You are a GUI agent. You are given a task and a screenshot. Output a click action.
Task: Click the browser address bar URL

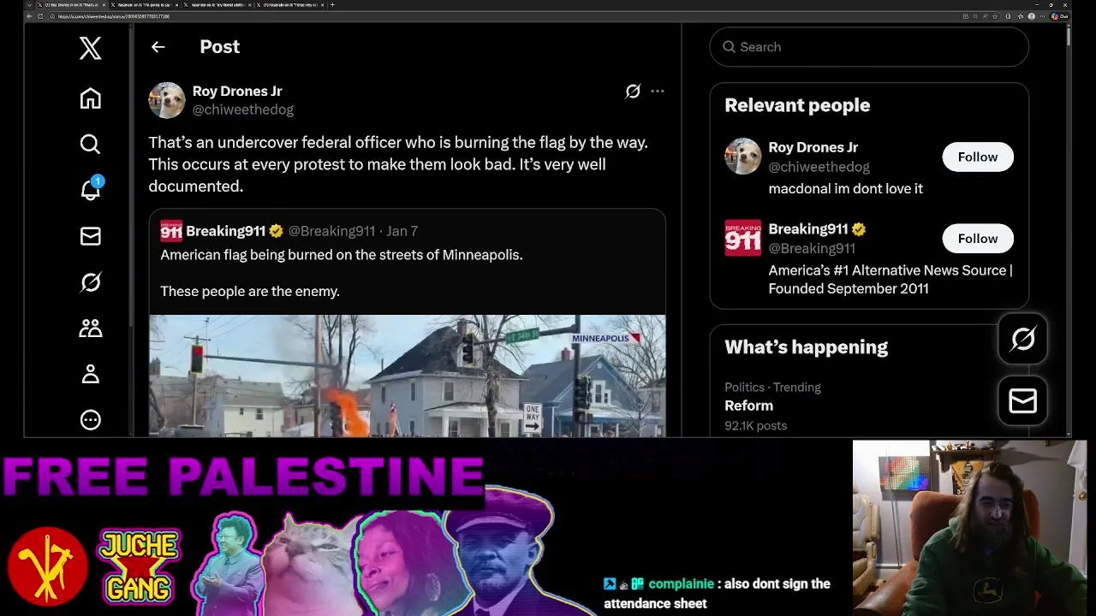(114, 16)
